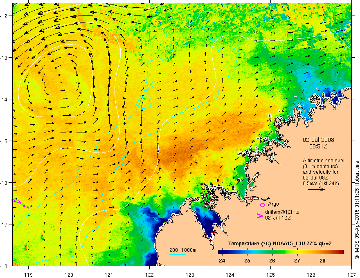The image size is (360, 278).
Task: Click the IMOS copyright timestamp text
Action: (357, 210)
